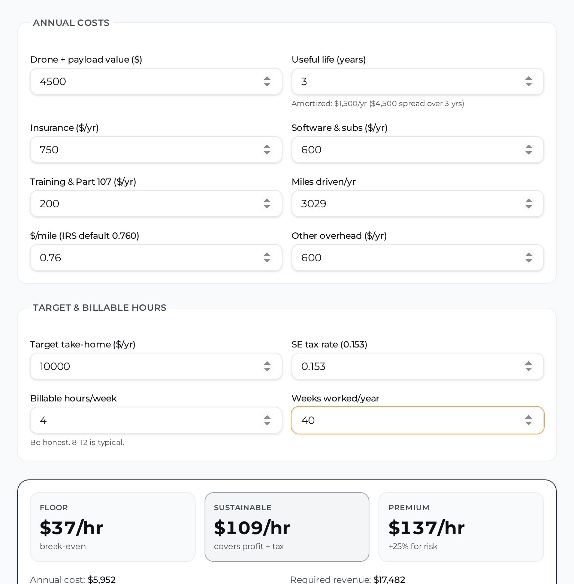Image resolution: width=574 pixels, height=584 pixels.
Task: Click the ANNUAL COSTS section heading
Action: click(x=71, y=23)
